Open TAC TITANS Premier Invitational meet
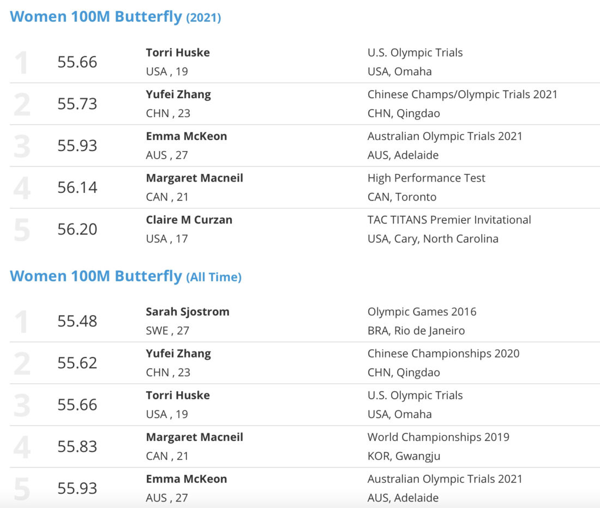Image resolution: width=600 pixels, height=508 pixels. coord(449,220)
